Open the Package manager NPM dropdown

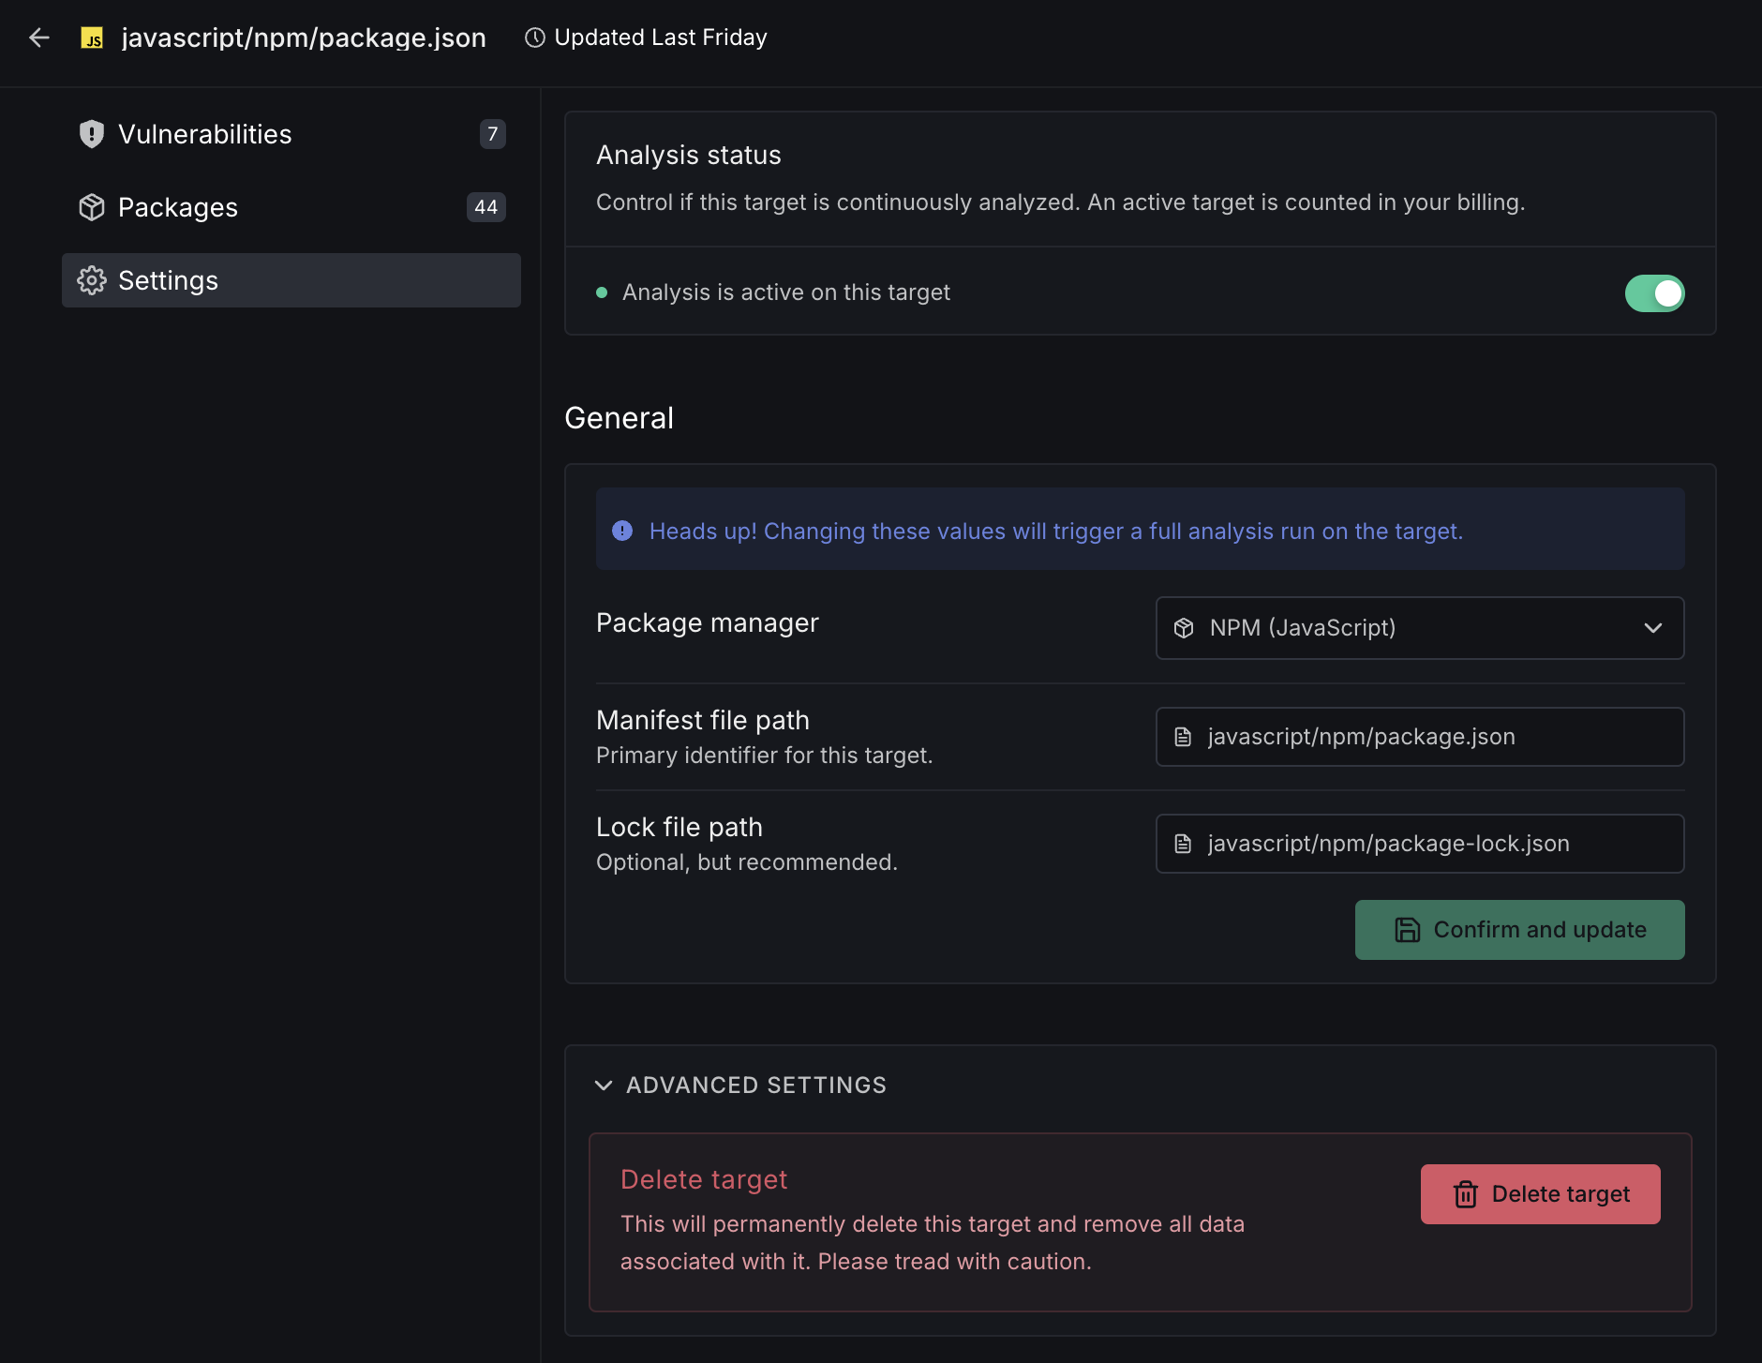point(1419,628)
